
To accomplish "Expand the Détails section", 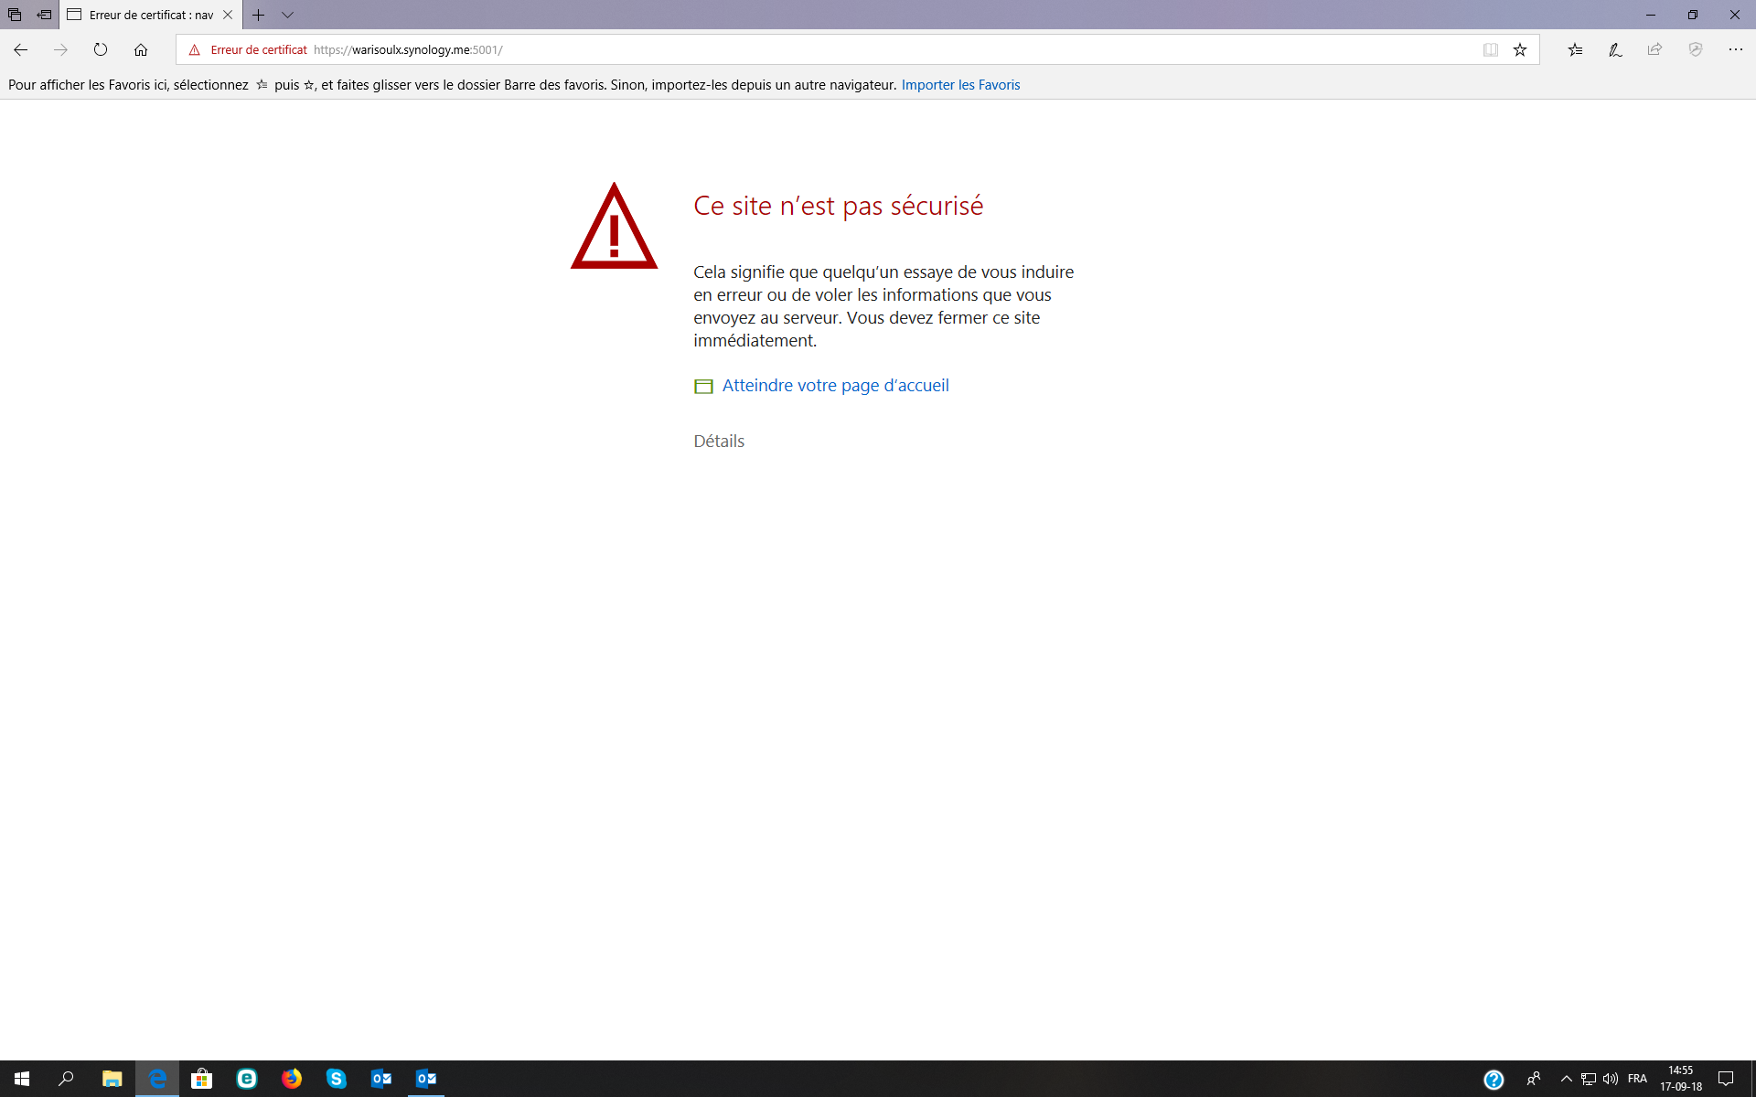I will point(719,441).
